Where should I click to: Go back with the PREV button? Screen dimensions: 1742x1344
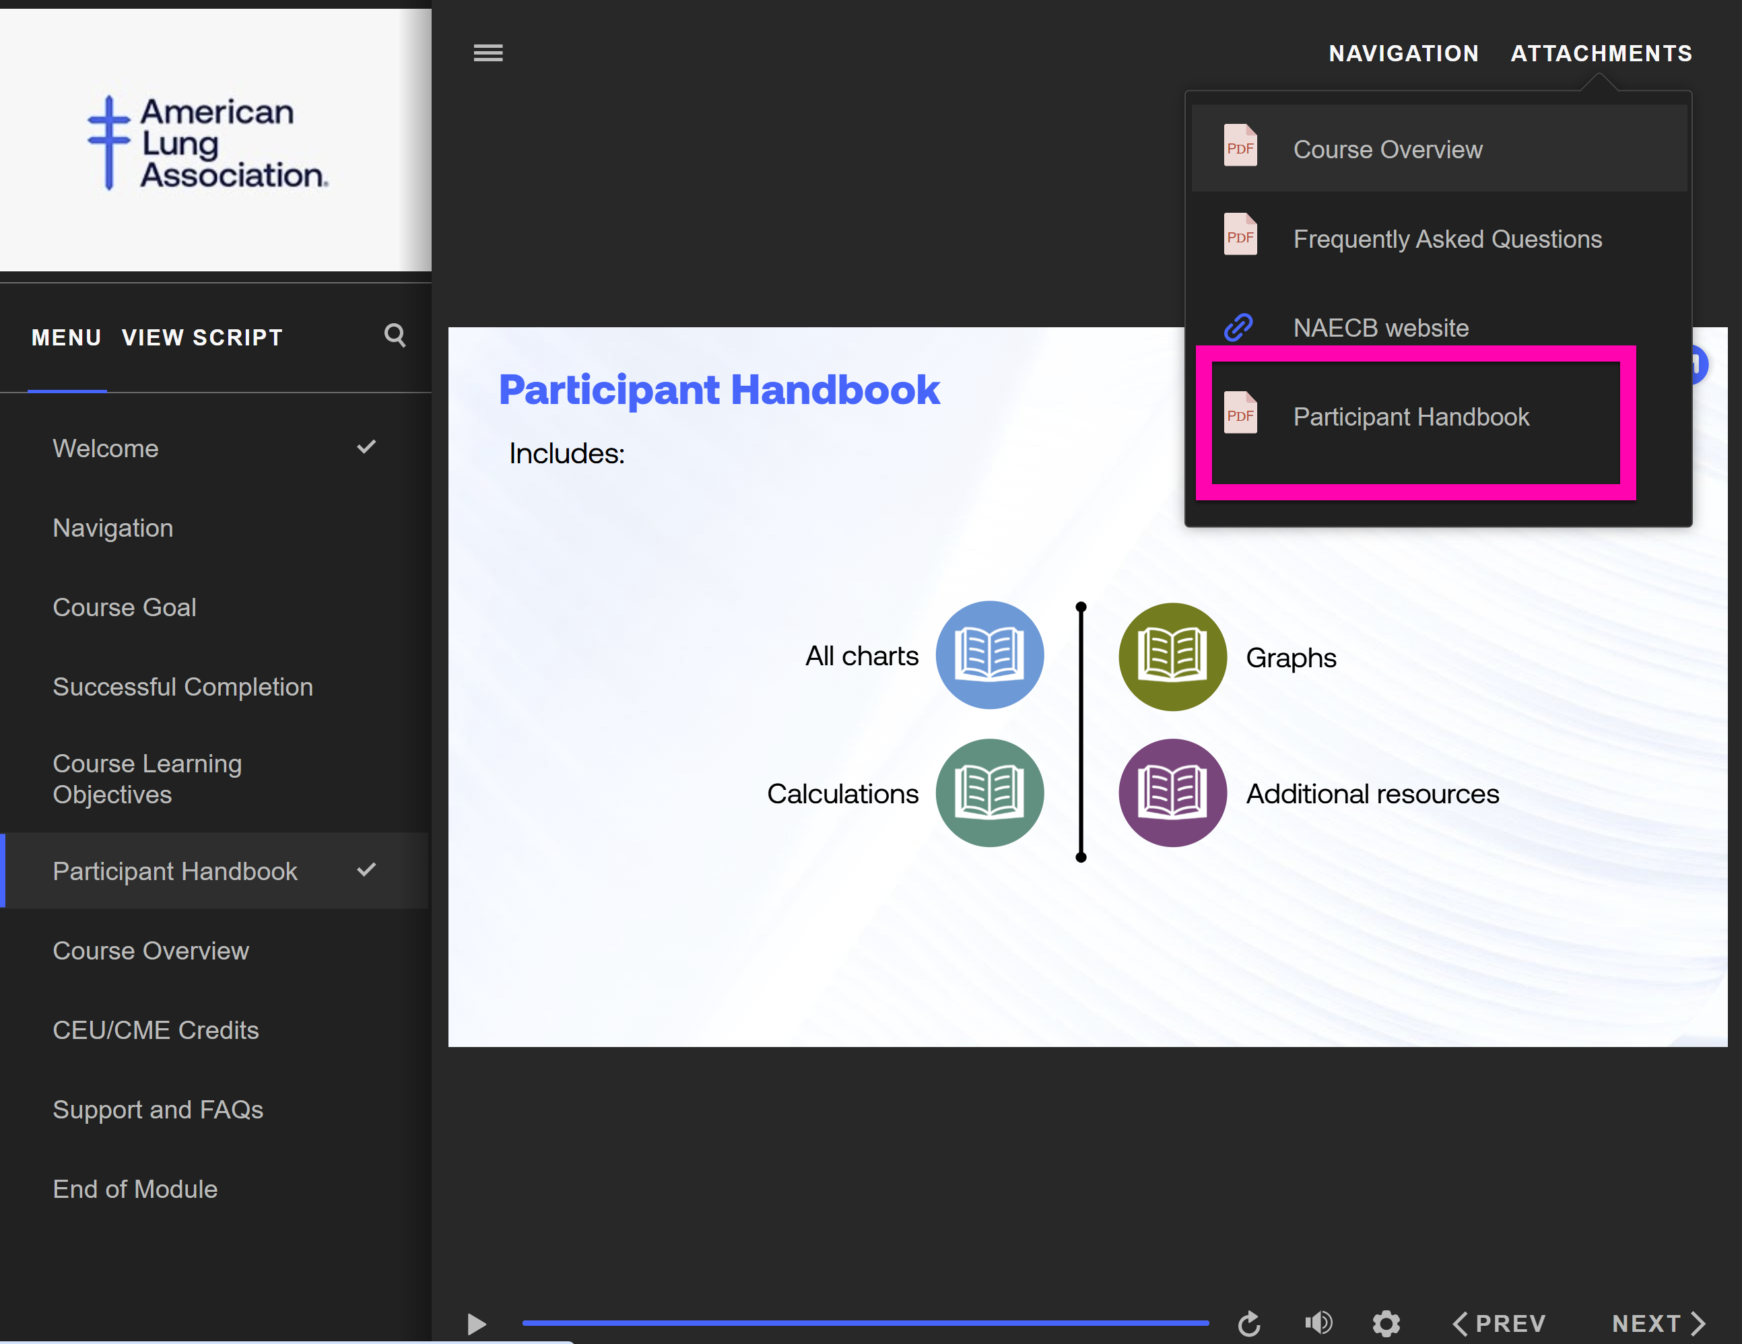[1499, 1323]
